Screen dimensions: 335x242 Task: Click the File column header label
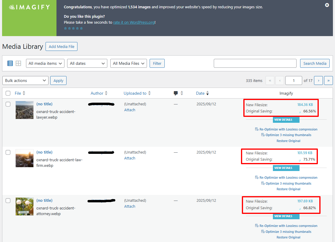click(x=18, y=93)
